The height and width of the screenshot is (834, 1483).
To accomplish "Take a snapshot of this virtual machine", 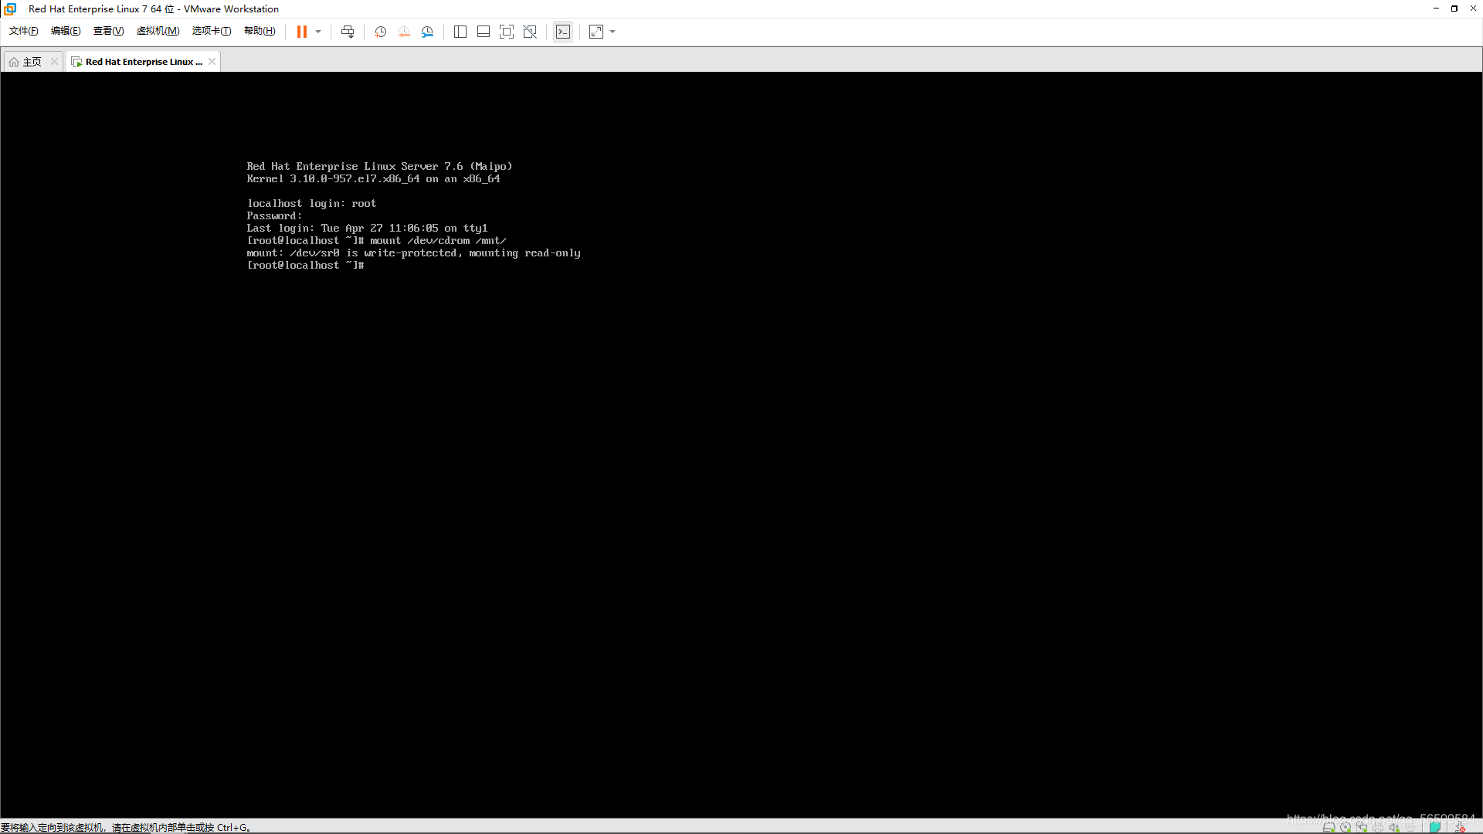I will [x=381, y=32].
